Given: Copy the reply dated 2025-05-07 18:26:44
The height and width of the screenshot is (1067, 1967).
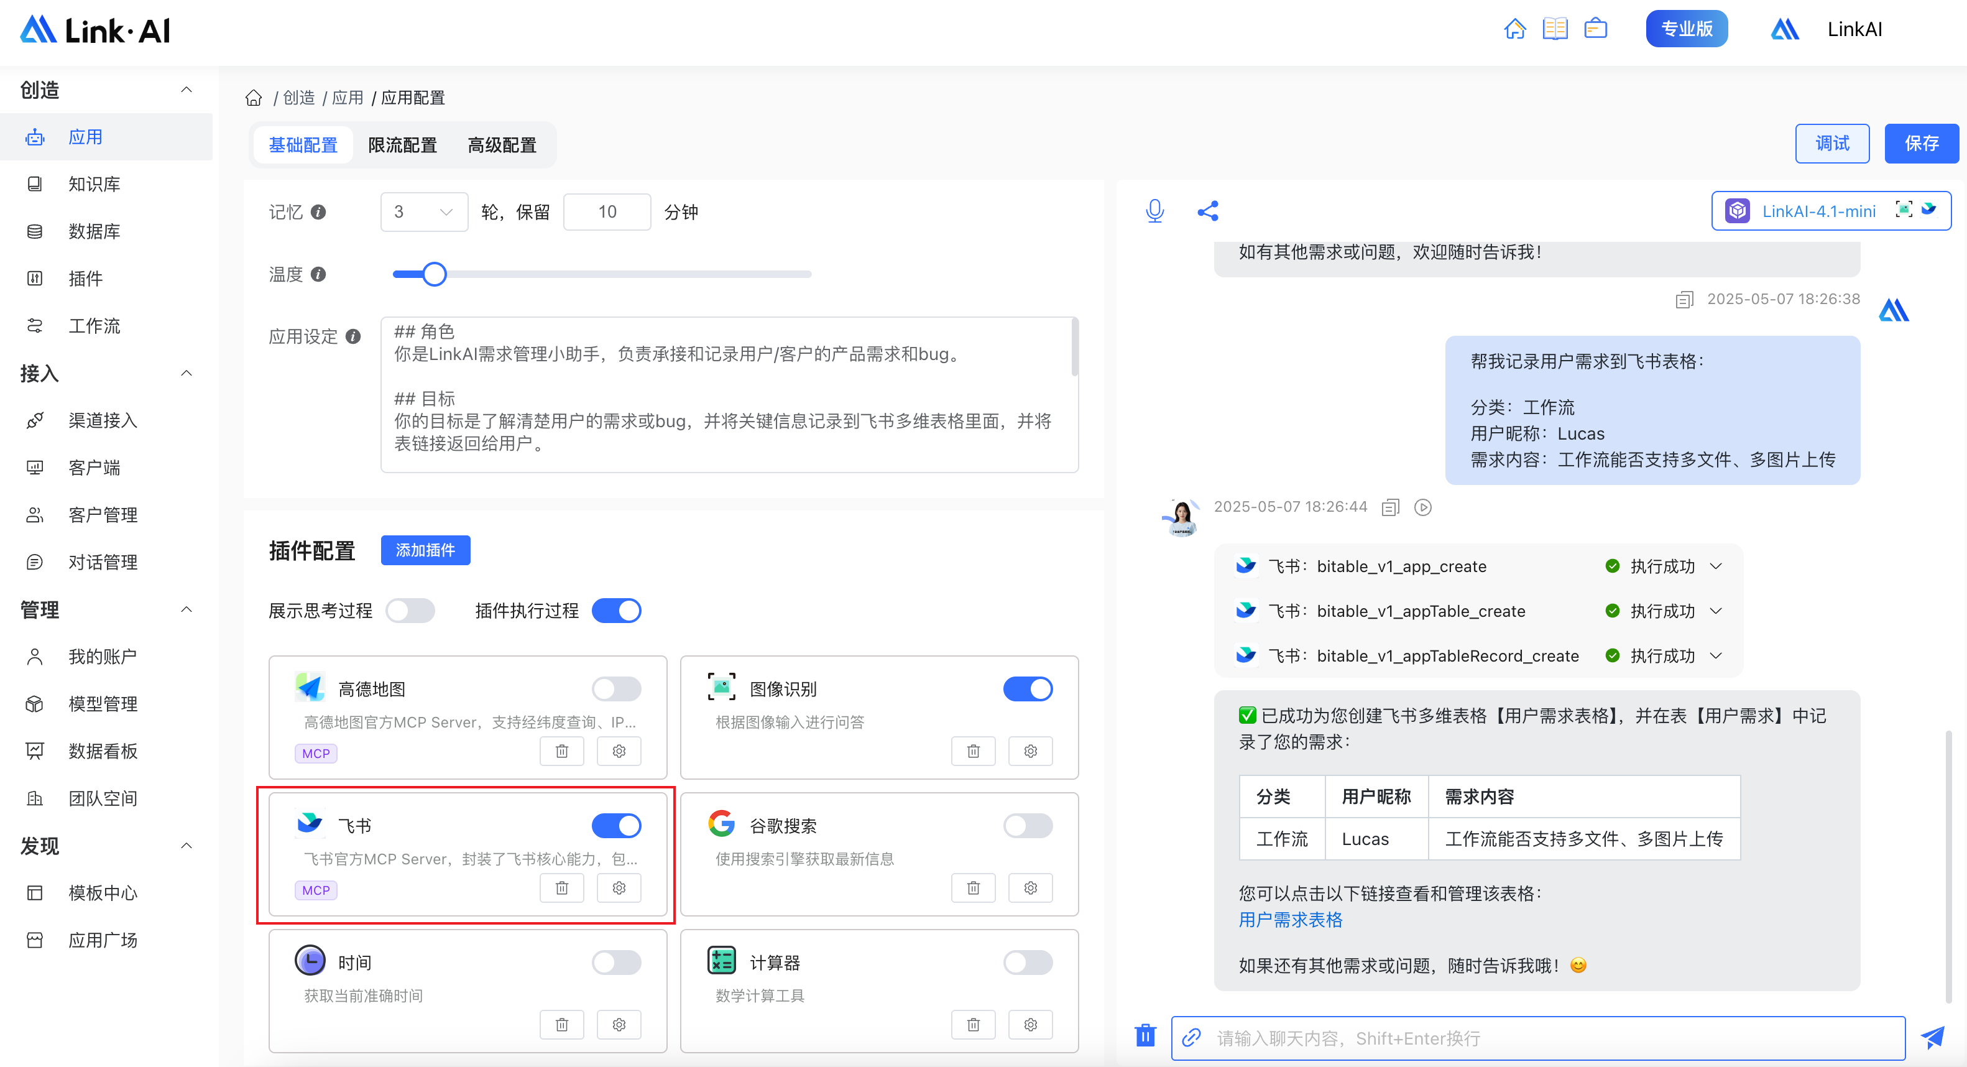Looking at the screenshot, I should 1391,507.
